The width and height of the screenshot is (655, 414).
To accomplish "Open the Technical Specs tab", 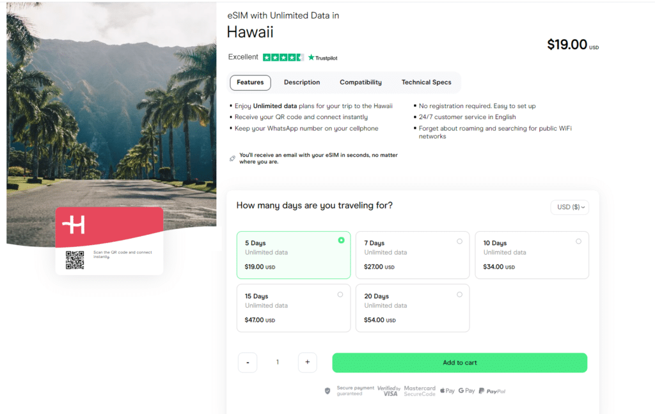I will (x=426, y=82).
